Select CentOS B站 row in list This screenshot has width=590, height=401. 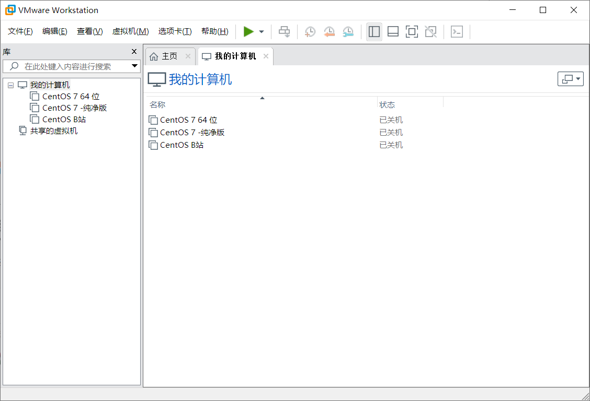pos(181,145)
